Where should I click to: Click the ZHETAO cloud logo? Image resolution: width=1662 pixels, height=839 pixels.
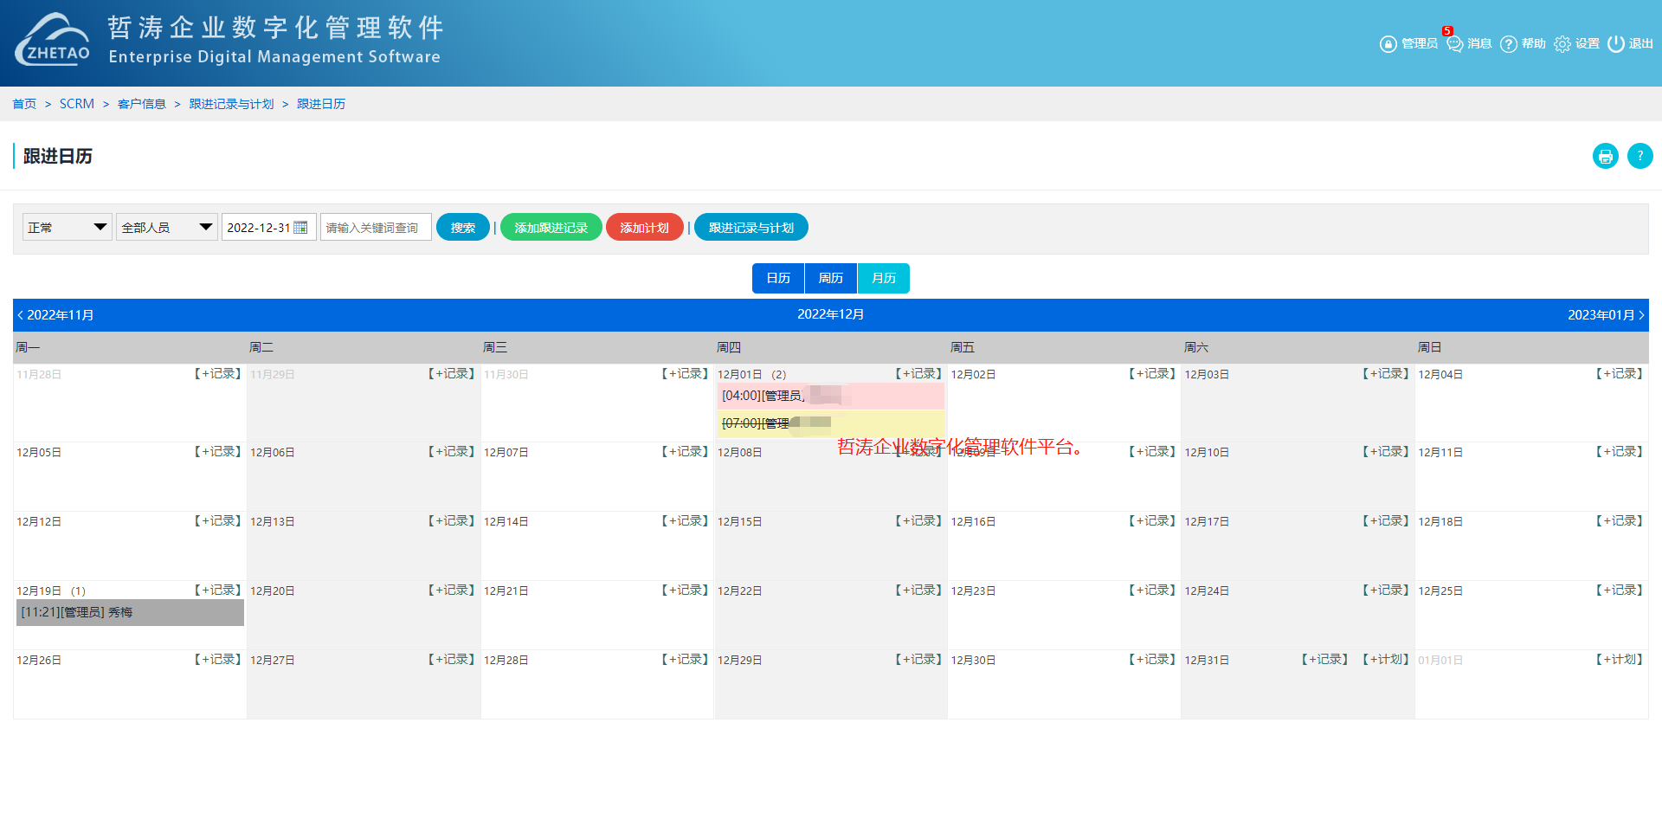[x=53, y=40]
